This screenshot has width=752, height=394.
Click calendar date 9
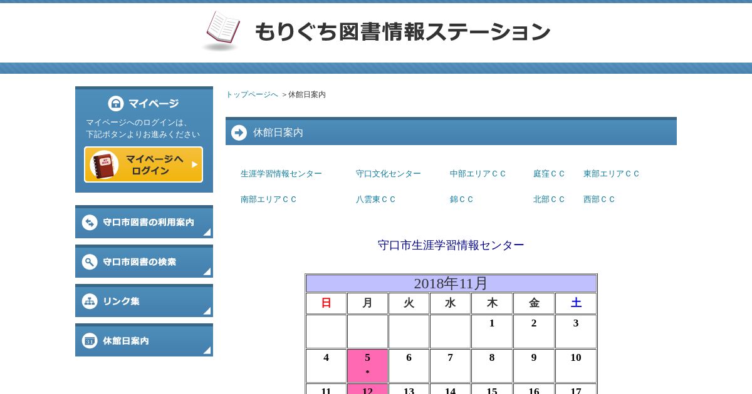coord(534,366)
